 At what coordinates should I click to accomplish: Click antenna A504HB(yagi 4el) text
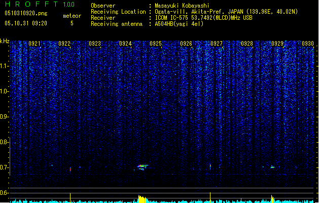point(179,24)
